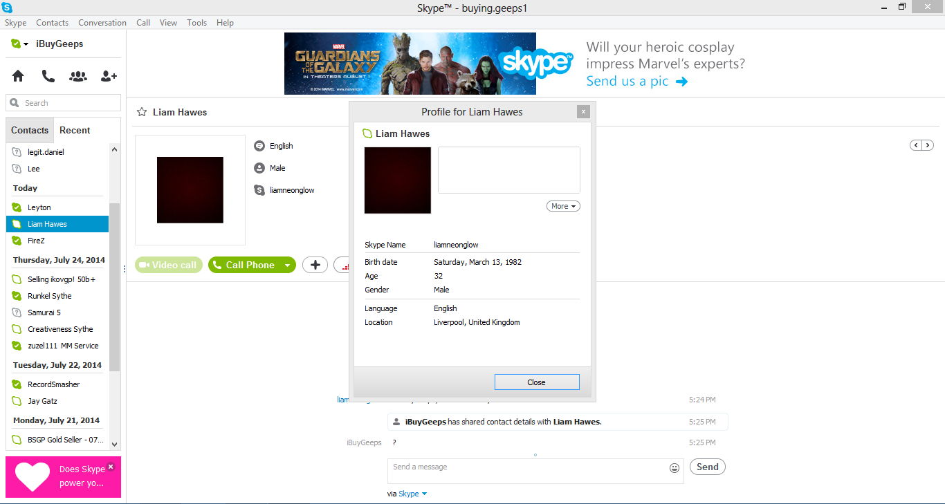
Task: Click the Guardians of the Galaxy banner
Action: (x=410, y=64)
